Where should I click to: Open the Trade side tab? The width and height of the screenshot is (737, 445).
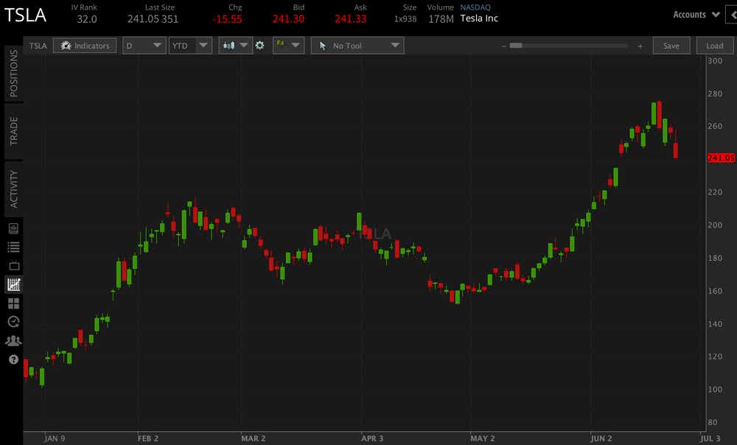click(13, 131)
